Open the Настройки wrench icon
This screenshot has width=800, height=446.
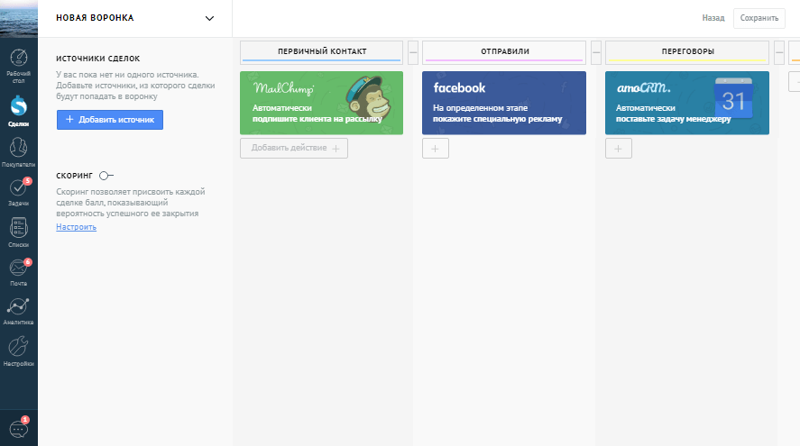(18, 351)
